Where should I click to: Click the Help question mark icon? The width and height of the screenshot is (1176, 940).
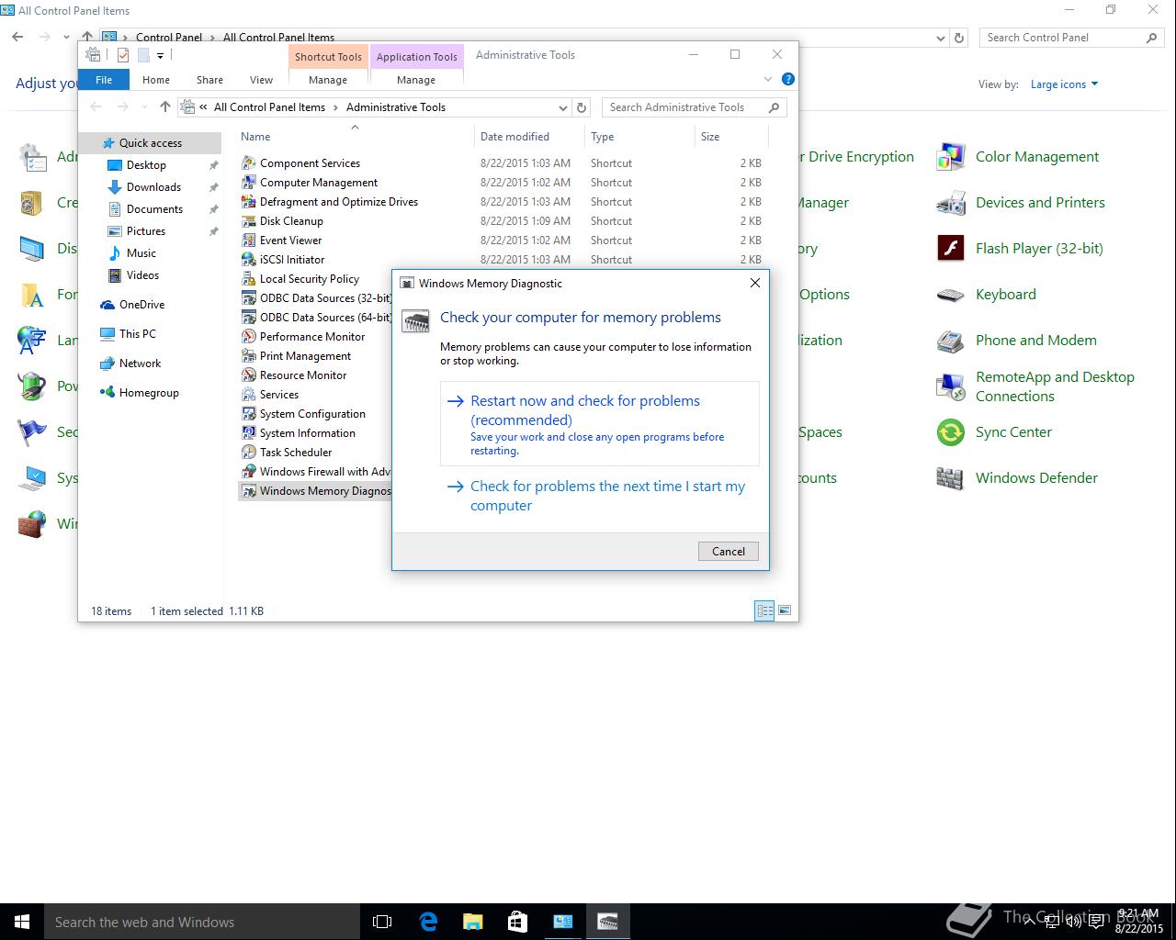pyautogui.click(x=787, y=80)
